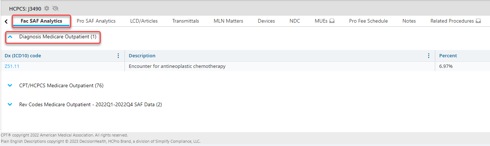This screenshot has height=146, width=490.
Task: Open Description column three-dot menu
Action: (x=429, y=56)
